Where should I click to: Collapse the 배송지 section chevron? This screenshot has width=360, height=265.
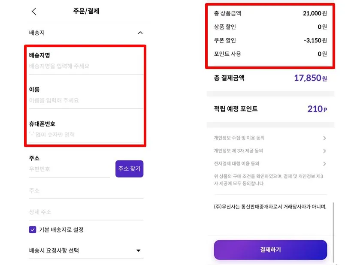[140, 33]
